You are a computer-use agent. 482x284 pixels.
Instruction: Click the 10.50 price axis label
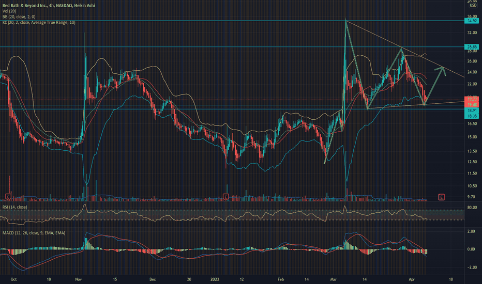click(472, 186)
